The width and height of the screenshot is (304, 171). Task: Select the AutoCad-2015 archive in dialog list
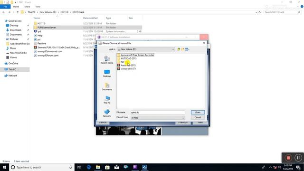pos(126,65)
